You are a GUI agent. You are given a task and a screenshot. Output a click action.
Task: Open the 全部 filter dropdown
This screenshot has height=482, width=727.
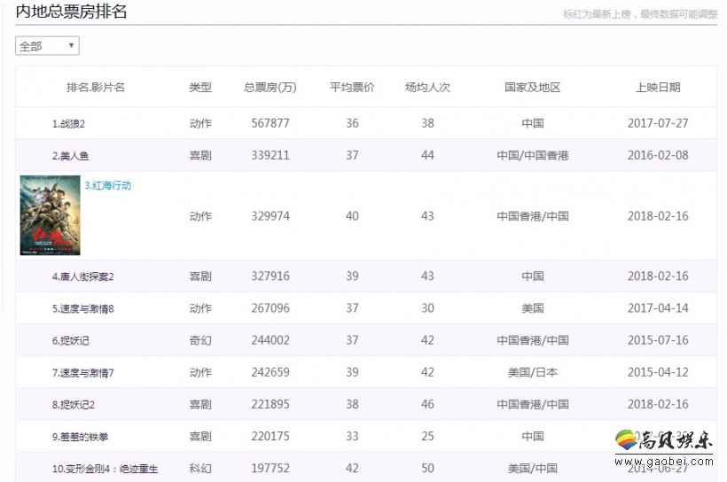pos(47,46)
